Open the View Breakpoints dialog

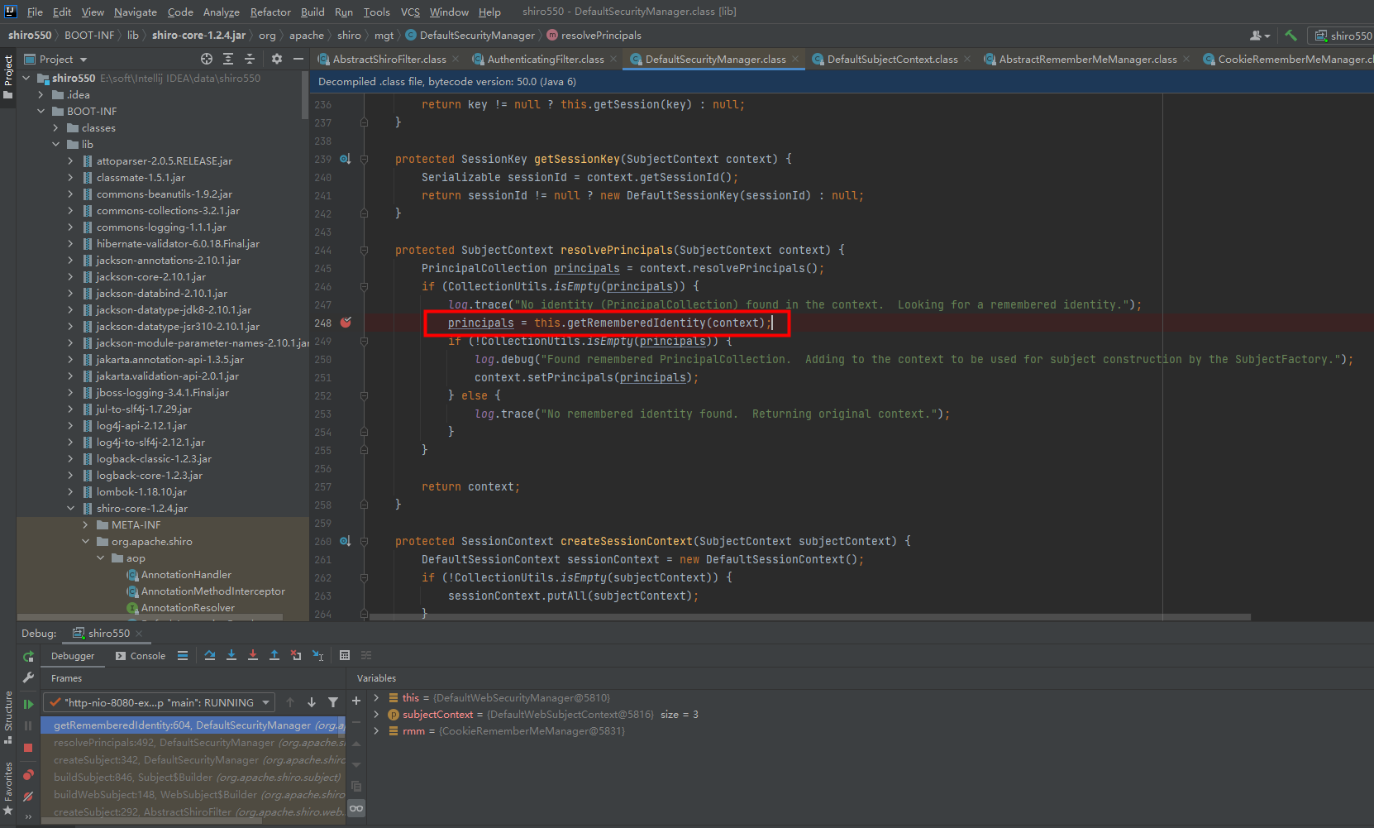28,775
